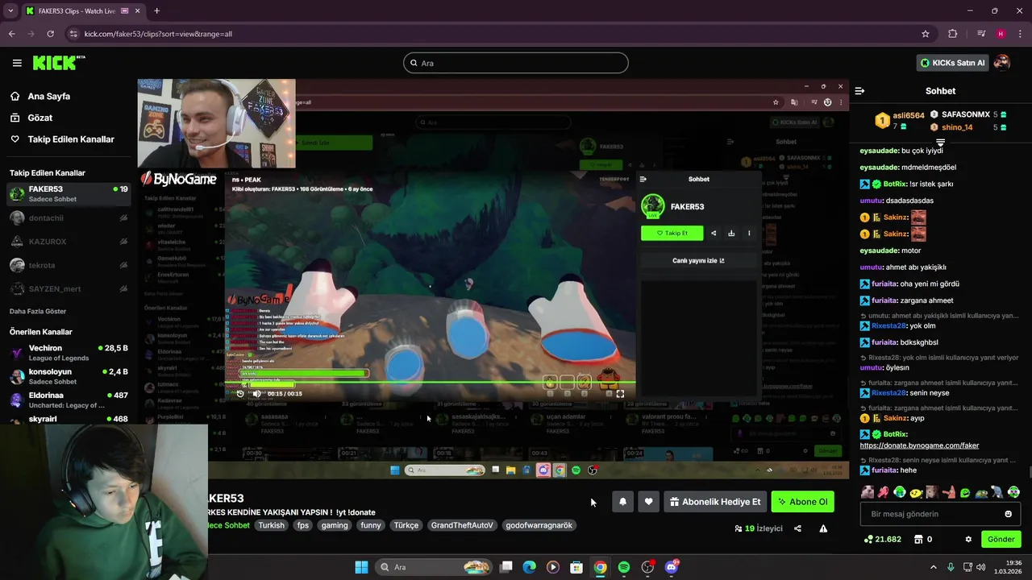Insert the green headphones emote at right
Viewport: 1032px width, 580px height.
tap(1013, 492)
